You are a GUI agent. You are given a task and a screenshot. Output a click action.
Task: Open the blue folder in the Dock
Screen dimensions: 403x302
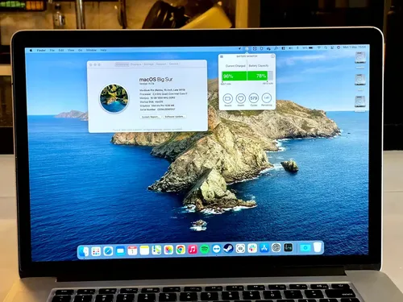point(305,247)
